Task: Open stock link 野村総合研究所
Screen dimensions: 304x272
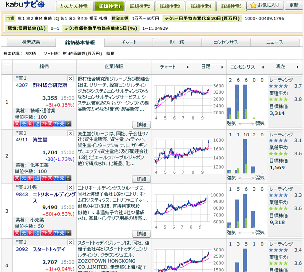Action: [50, 85]
